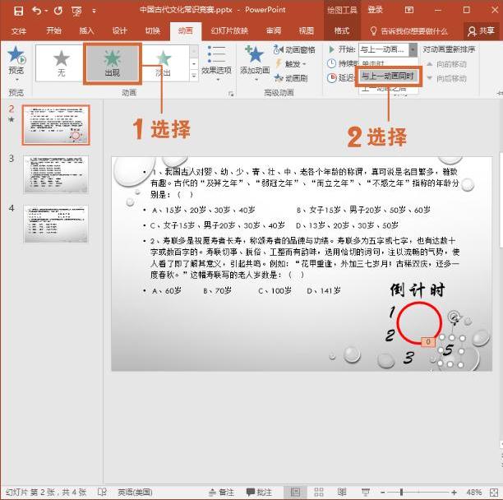Go to the next row of animation gallery

point(194,64)
